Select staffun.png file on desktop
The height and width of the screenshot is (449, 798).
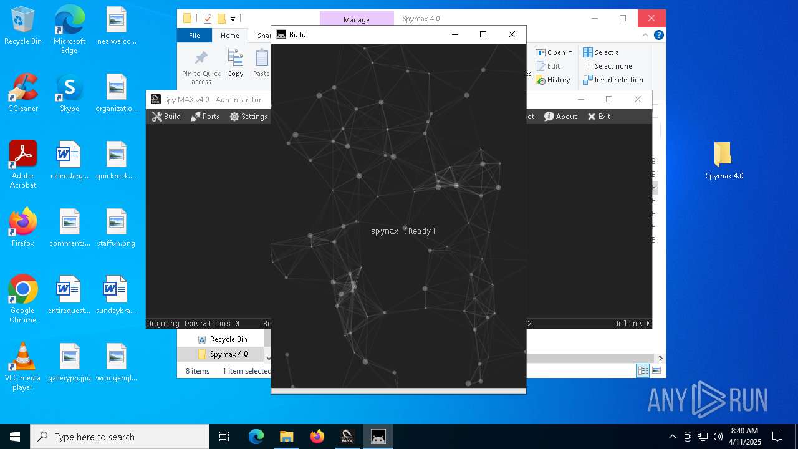(x=117, y=228)
